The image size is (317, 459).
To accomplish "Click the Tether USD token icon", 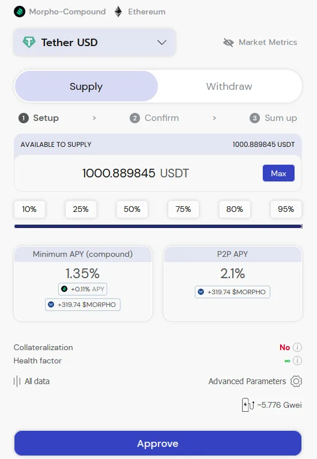I will click(29, 43).
